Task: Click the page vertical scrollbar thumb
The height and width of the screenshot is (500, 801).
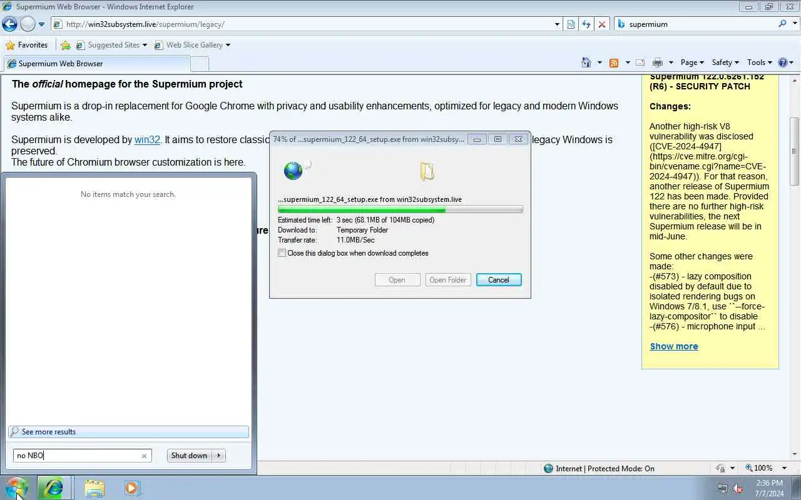Action: coord(795,151)
